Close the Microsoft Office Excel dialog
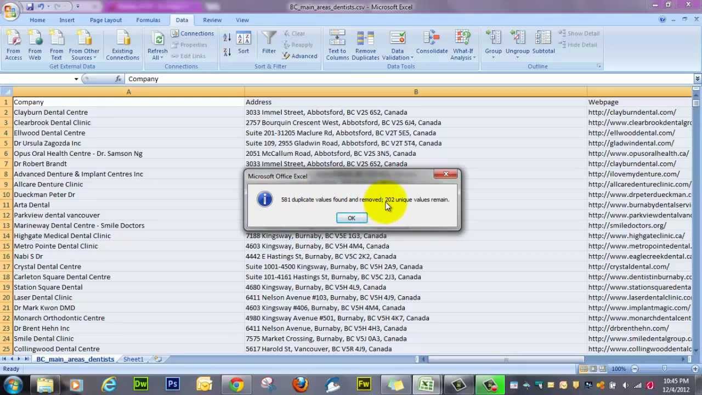702x395 pixels. coord(446,174)
